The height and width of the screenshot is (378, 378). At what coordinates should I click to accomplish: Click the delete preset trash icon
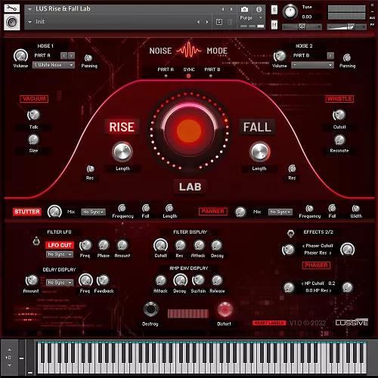coord(230,22)
